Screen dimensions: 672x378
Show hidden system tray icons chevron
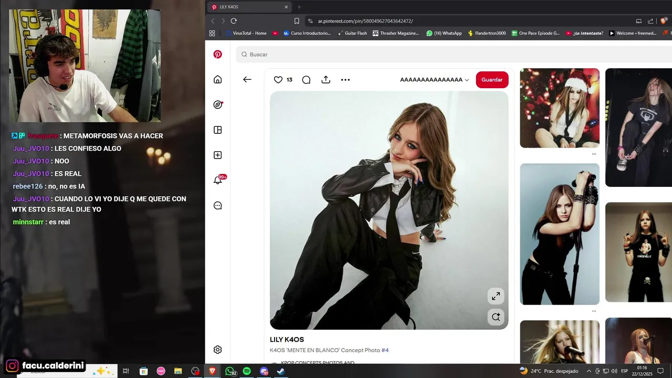[589, 371]
